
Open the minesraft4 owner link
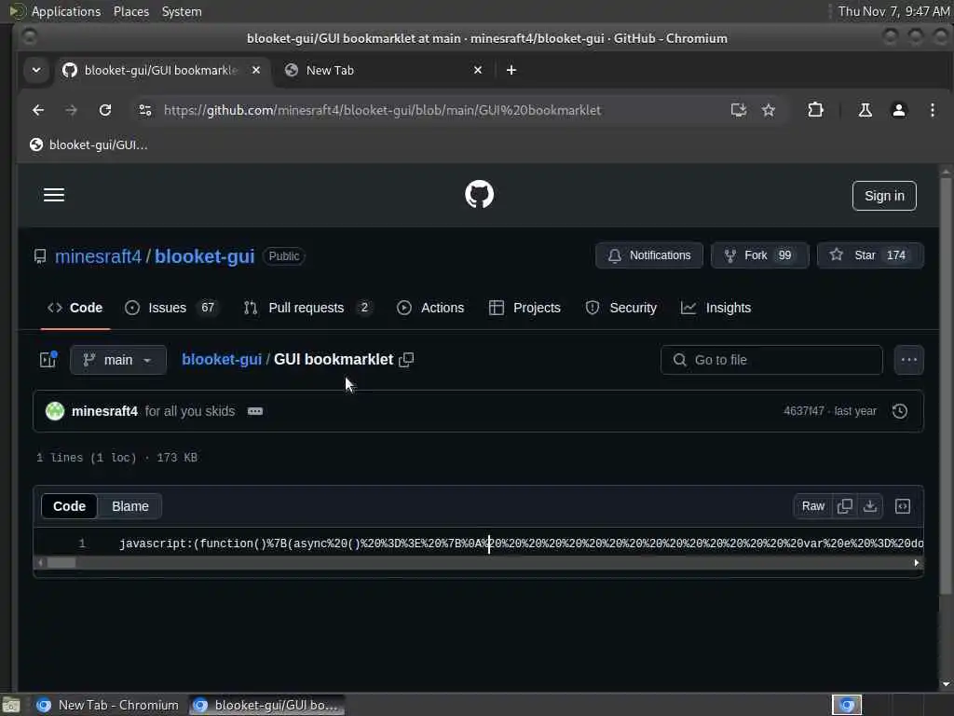click(x=98, y=256)
